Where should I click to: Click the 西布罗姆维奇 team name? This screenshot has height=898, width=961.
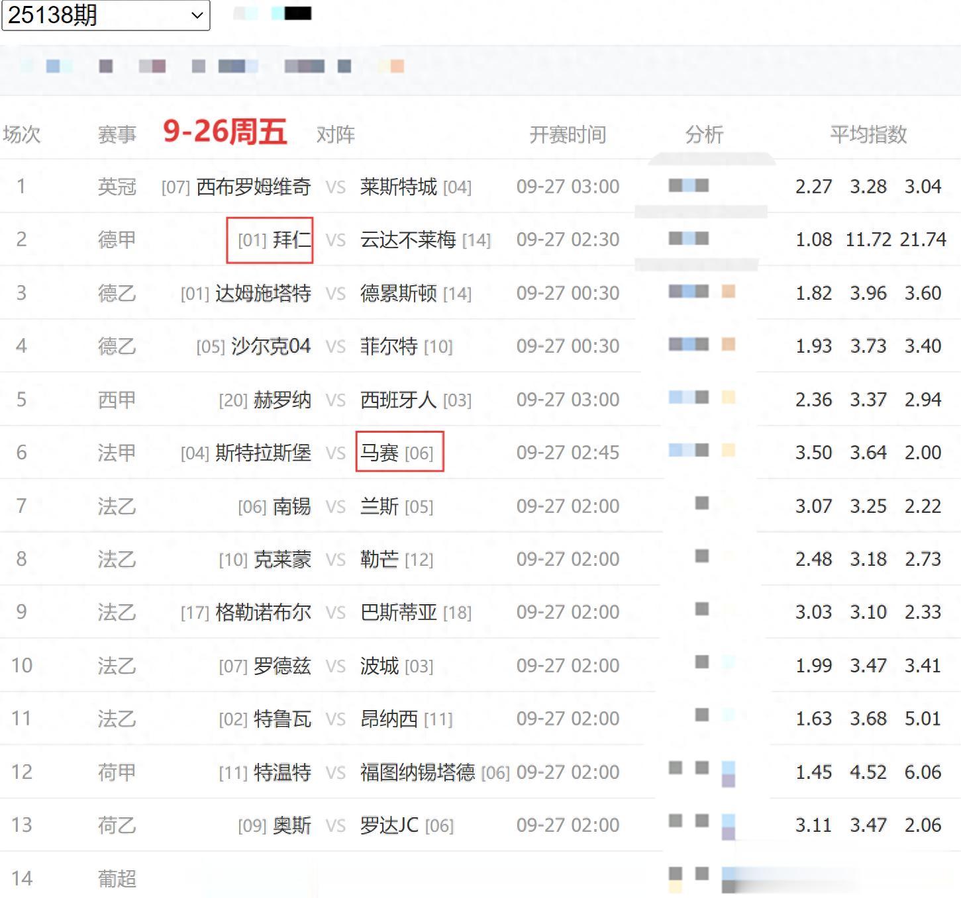[x=254, y=187]
